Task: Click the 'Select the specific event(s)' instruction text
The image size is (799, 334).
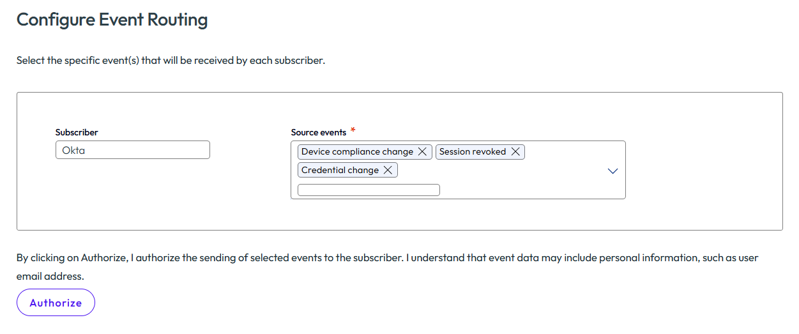Action: (x=171, y=61)
